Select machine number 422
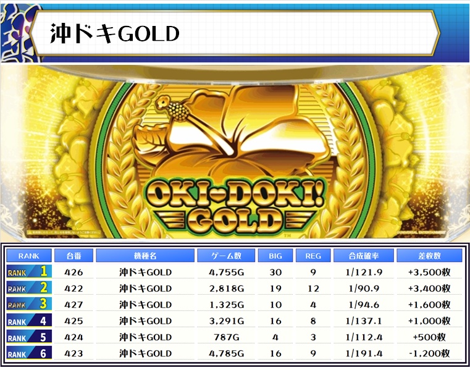The width and height of the screenshot is (470, 367). 73,289
